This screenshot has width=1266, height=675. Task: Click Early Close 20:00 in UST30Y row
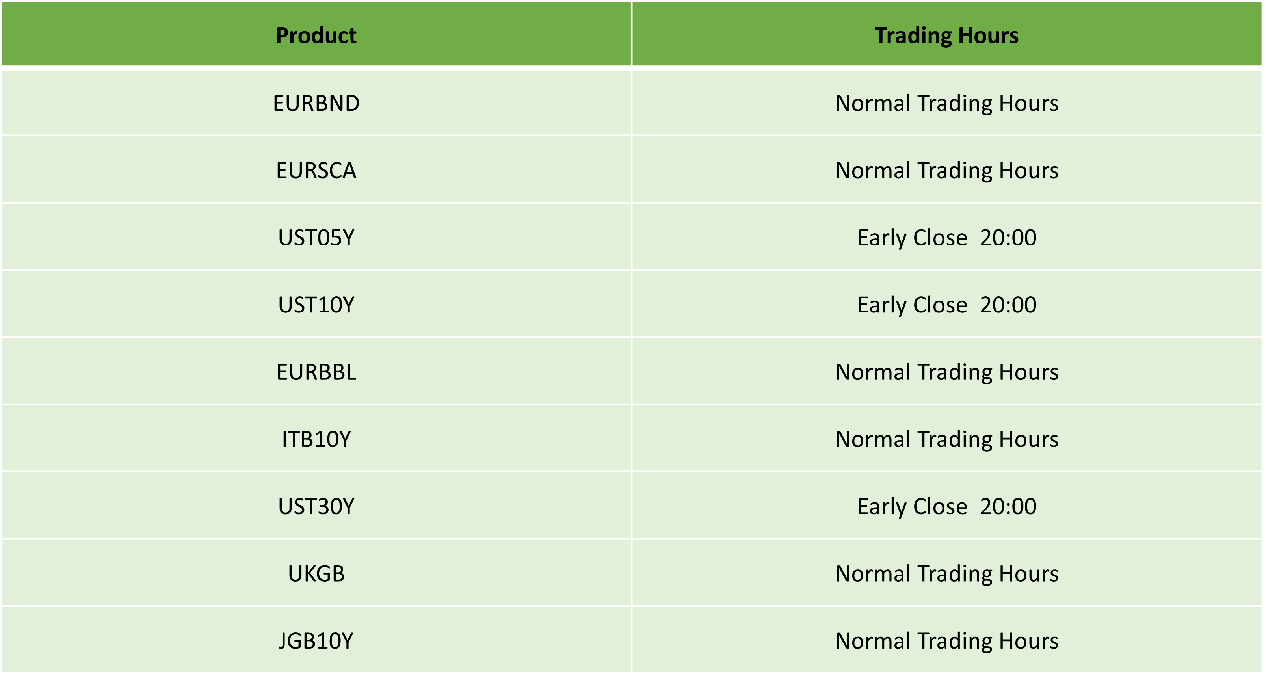click(x=946, y=506)
